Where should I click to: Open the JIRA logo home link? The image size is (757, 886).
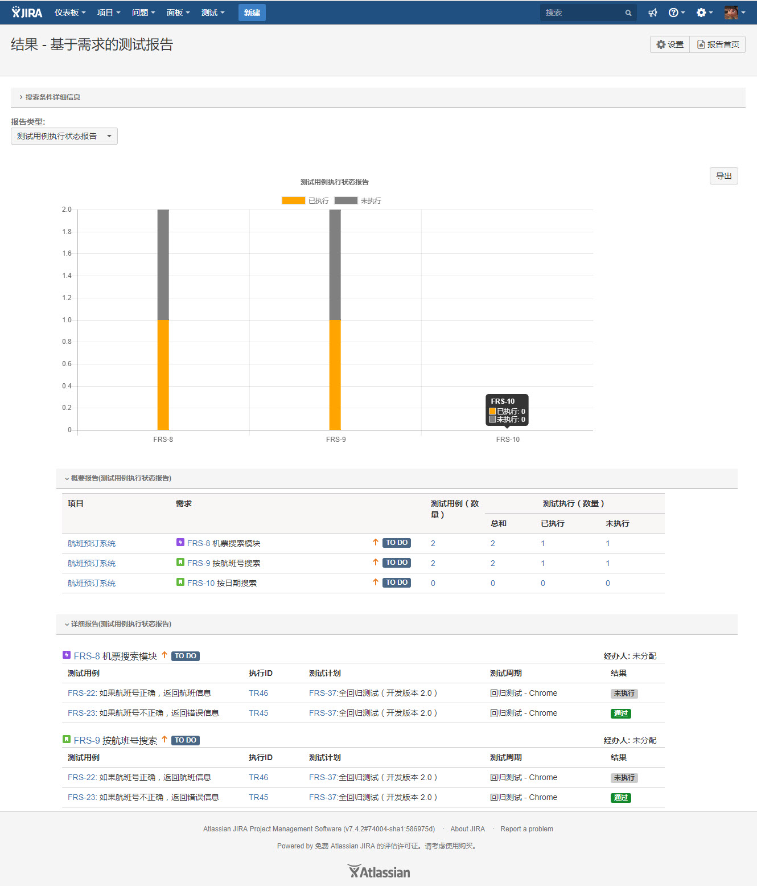[27, 13]
